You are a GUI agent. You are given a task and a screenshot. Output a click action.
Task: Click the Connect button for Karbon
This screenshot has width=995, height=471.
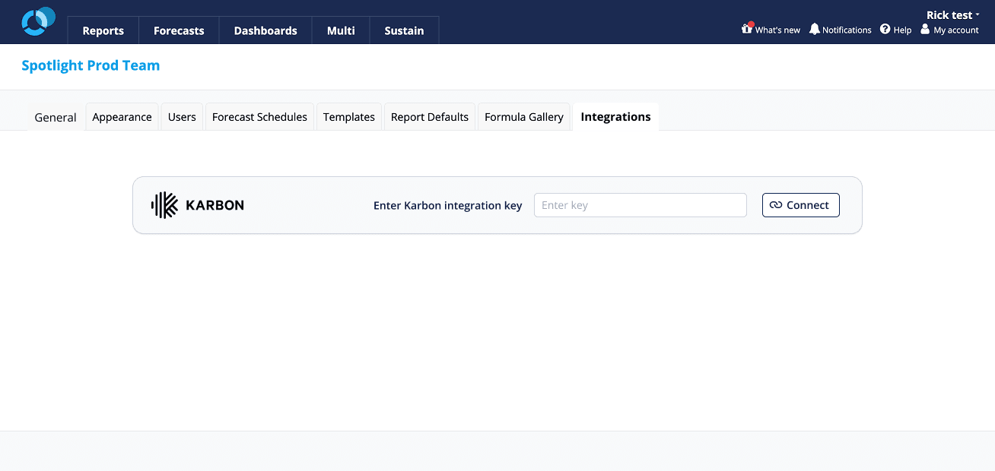[801, 205]
